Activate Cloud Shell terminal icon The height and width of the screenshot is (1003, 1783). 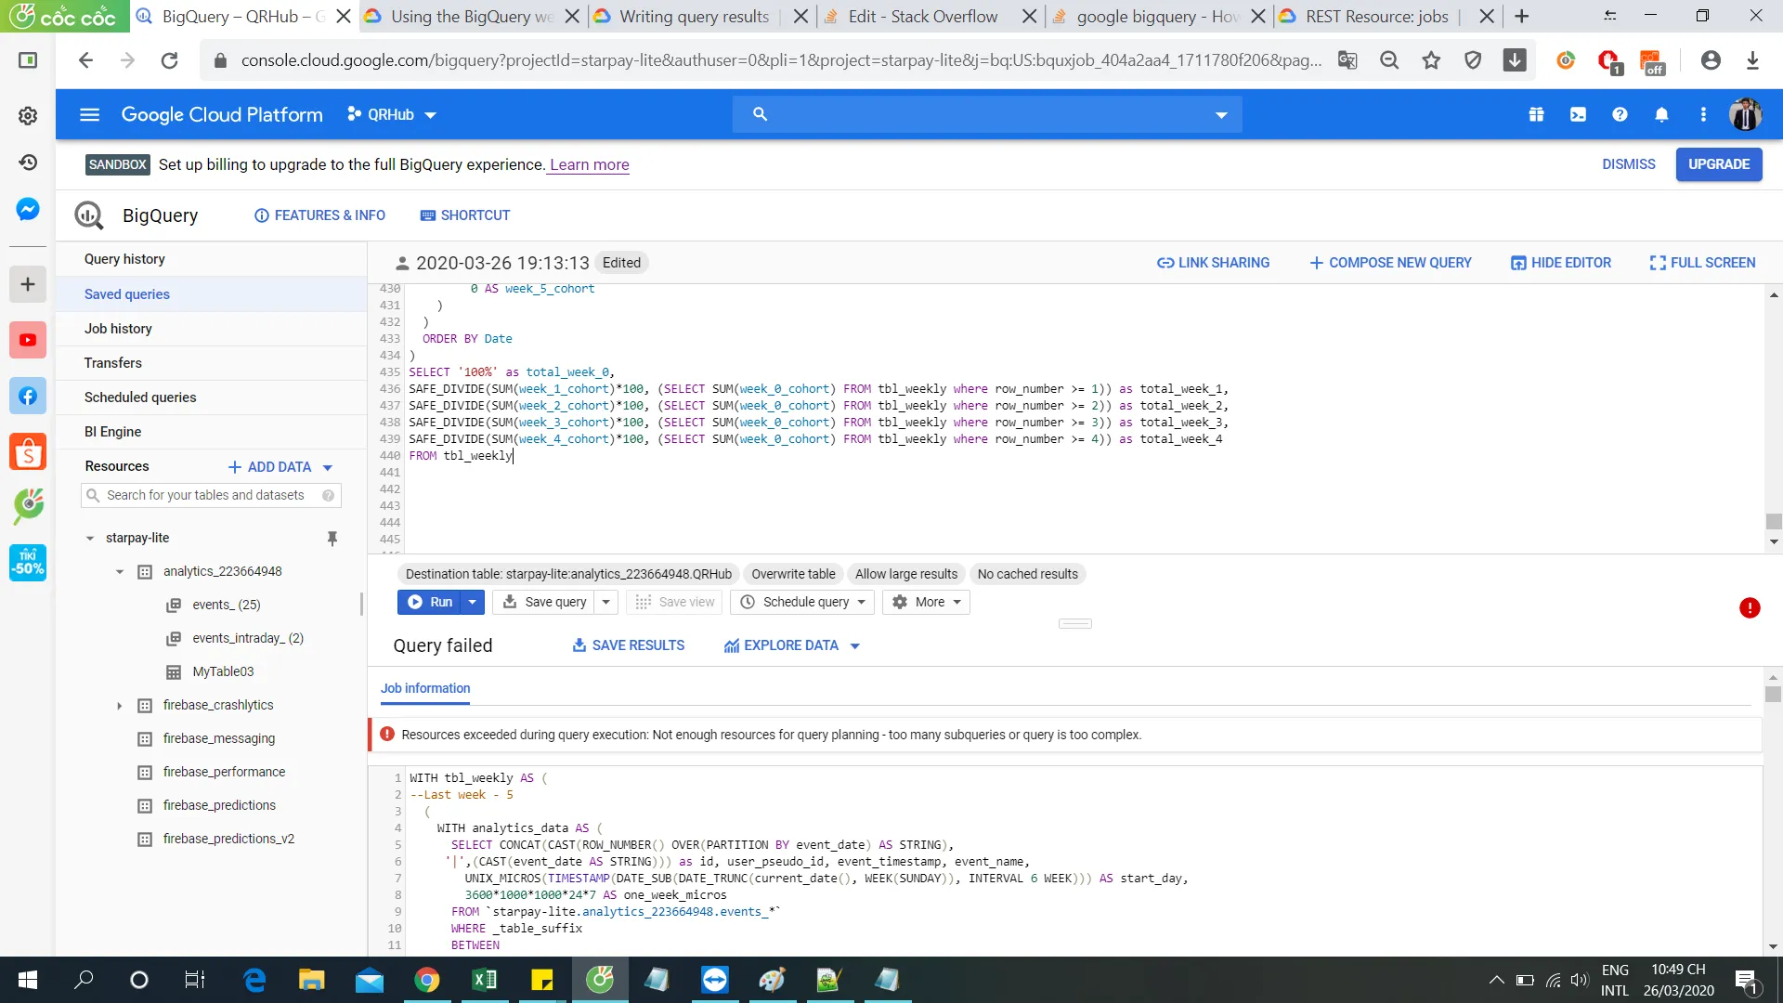tap(1578, 114)
